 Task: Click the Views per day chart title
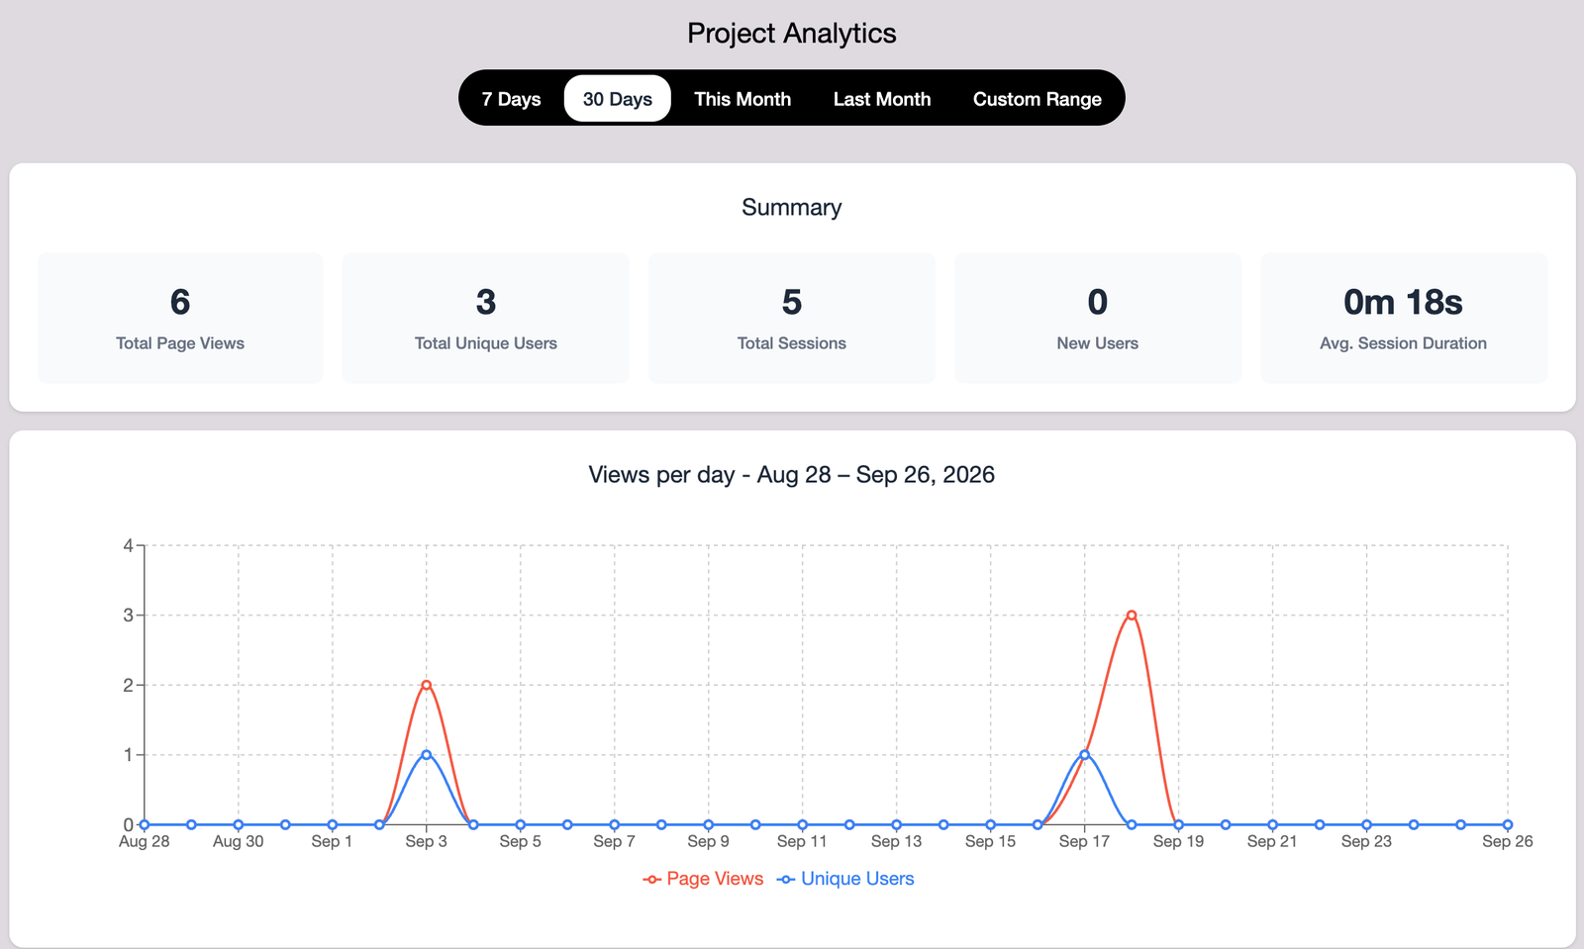[792, 475]
